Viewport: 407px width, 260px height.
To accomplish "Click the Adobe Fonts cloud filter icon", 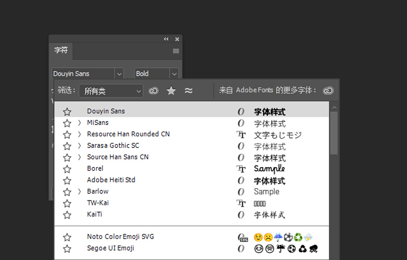I will pyautogui.click(x=154, y=91).
